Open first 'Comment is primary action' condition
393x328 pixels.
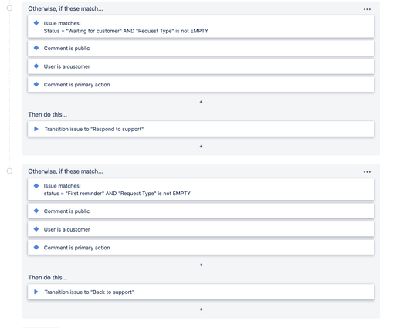(x=201, y=85)
